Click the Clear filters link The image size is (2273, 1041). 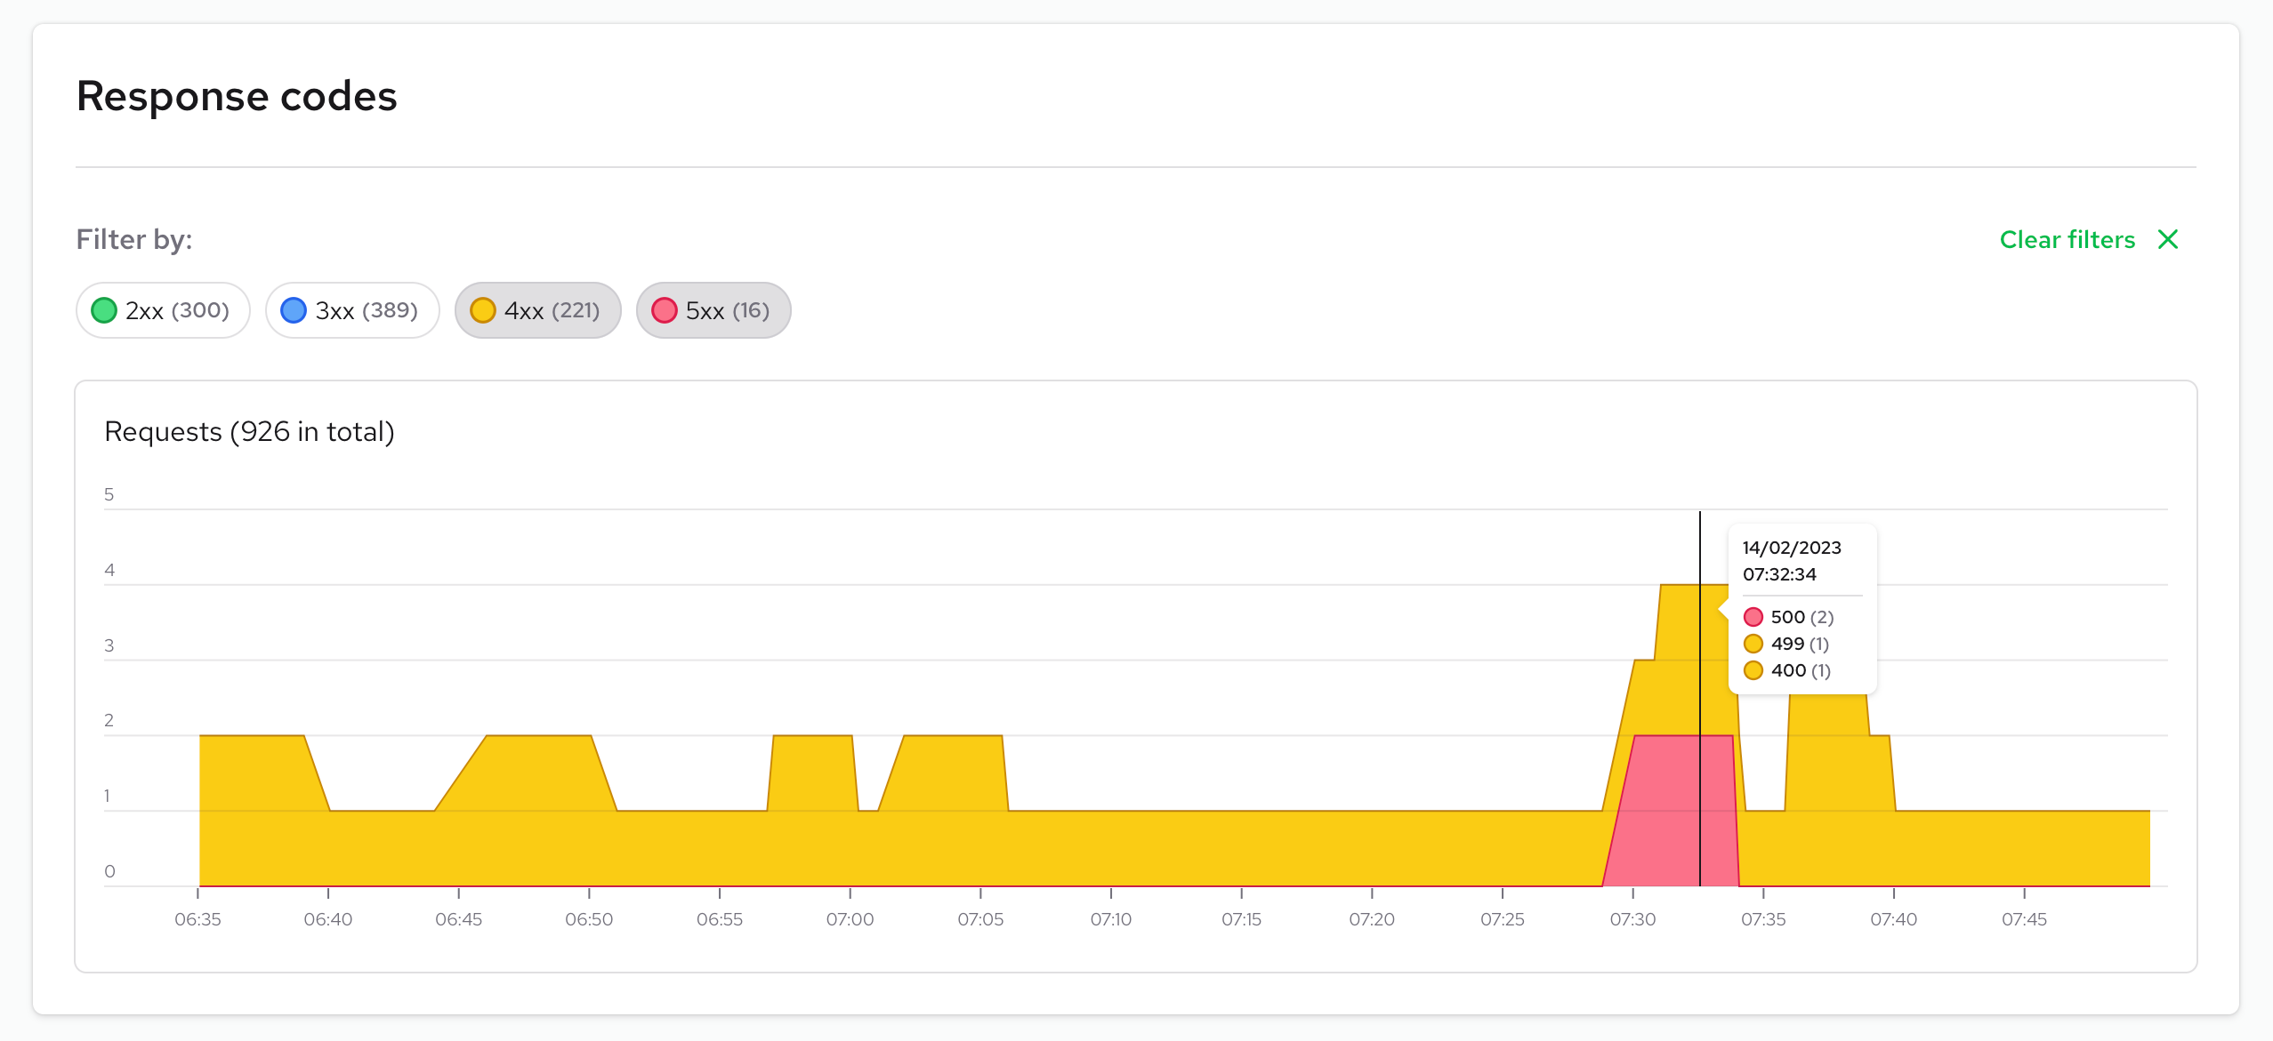click(x=2067, y=239)
